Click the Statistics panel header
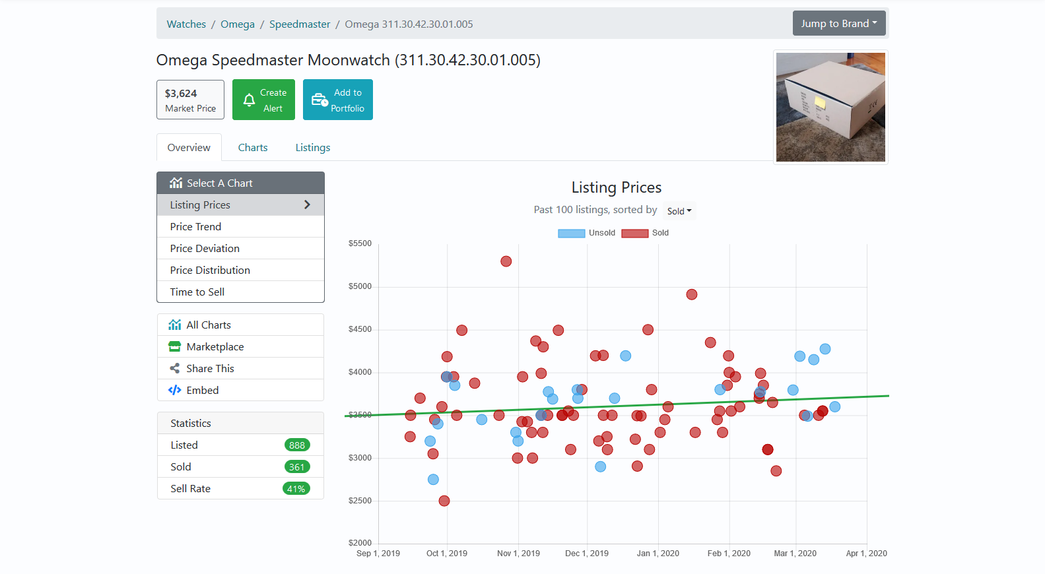This screenshot has height=574, width=1045. pos(240,423)
